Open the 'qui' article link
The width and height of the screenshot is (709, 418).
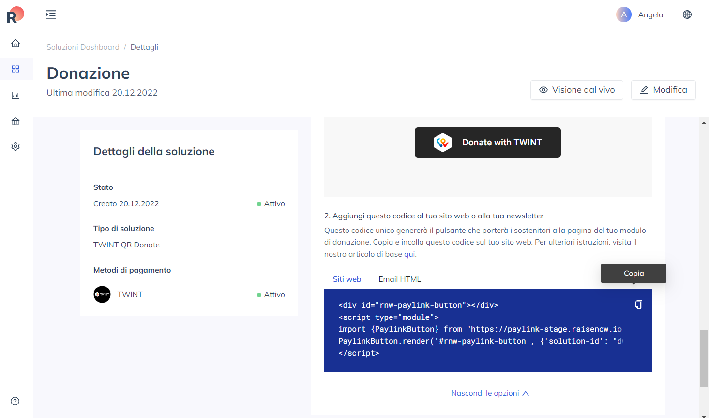tap(409, 254)
